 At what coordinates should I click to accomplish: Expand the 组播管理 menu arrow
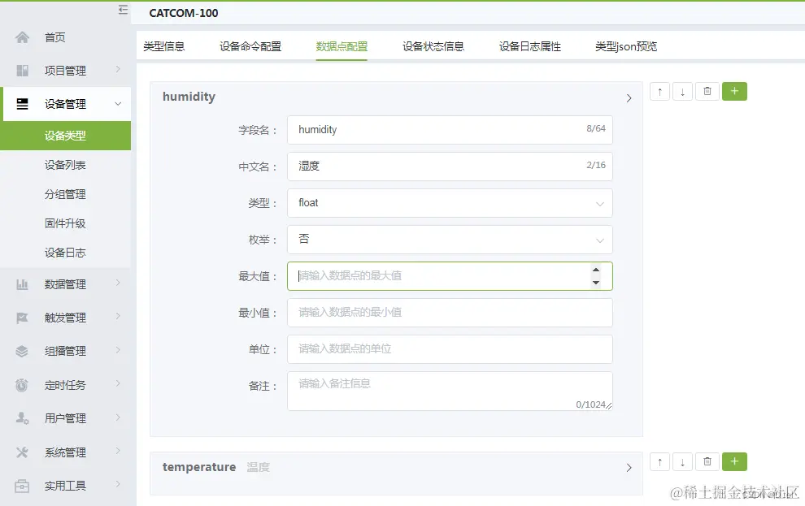[118, 350]
